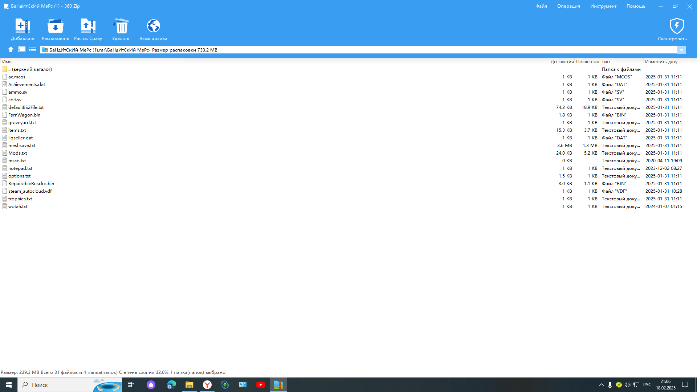Switch to list details view
Viewport: 697px width, 392px height.
33,50
